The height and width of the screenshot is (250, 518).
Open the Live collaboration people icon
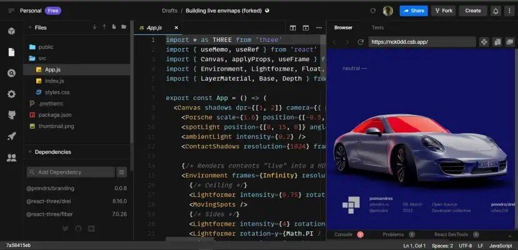coord(11,157)
